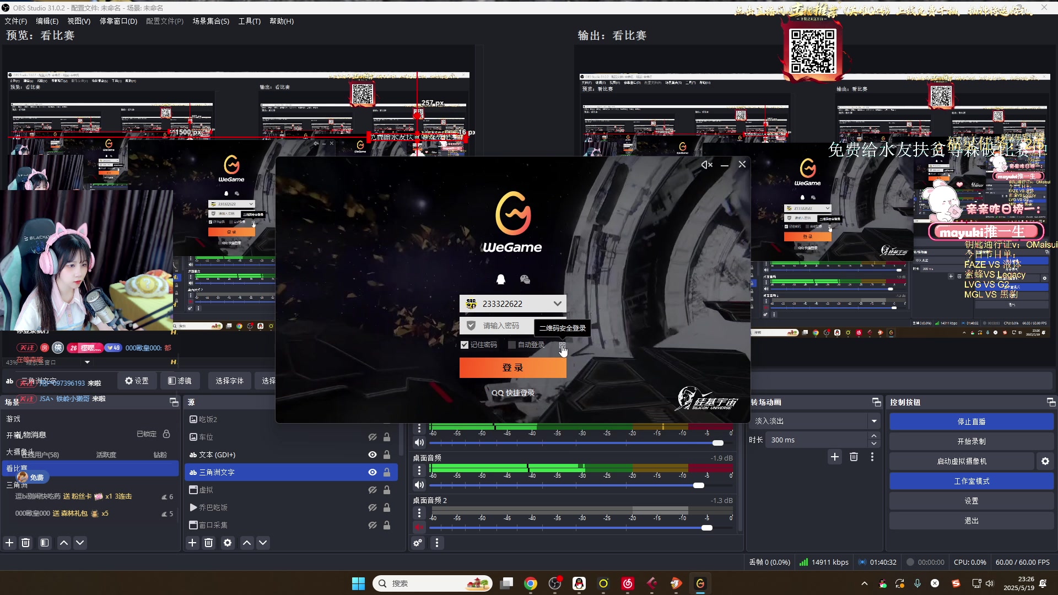
Task: Expand the system tray hidden icons chevron
Action: click(864, 583)
